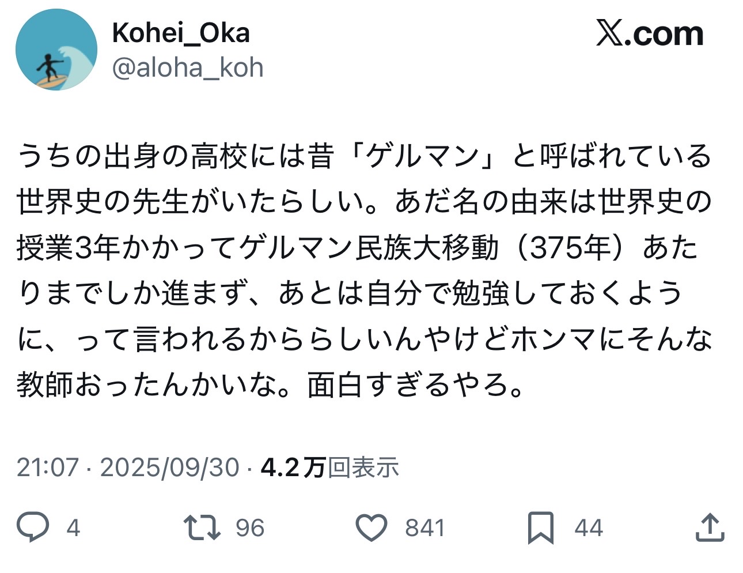
Task: Open the surfer profile avatar
Action: 56,50
